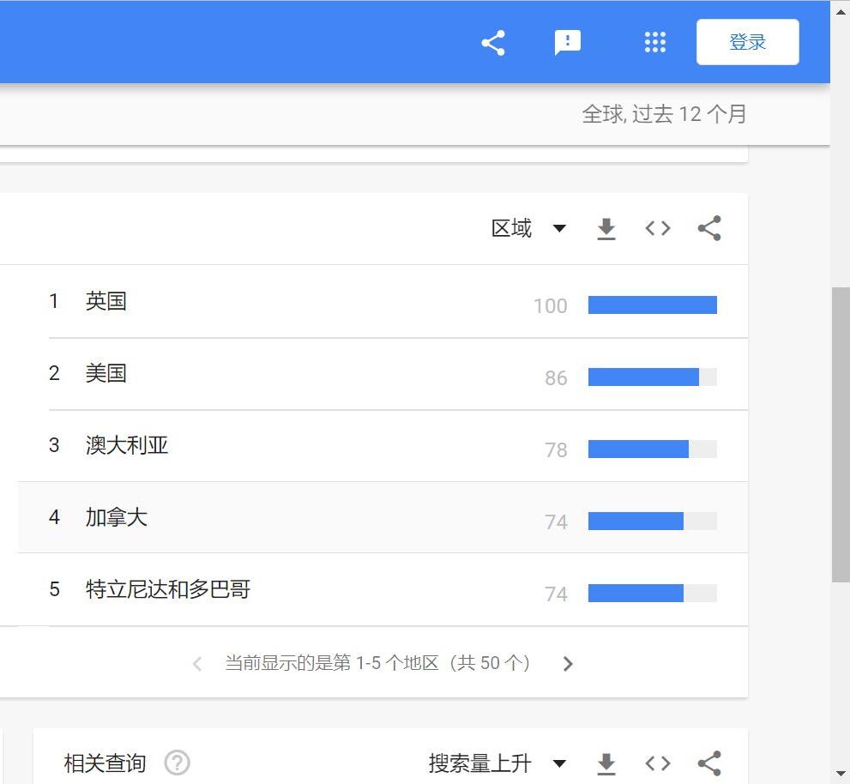850x784 pixels.
Task: Click 特立尼达和多巴哥 region entry
Action: (166, 589)
